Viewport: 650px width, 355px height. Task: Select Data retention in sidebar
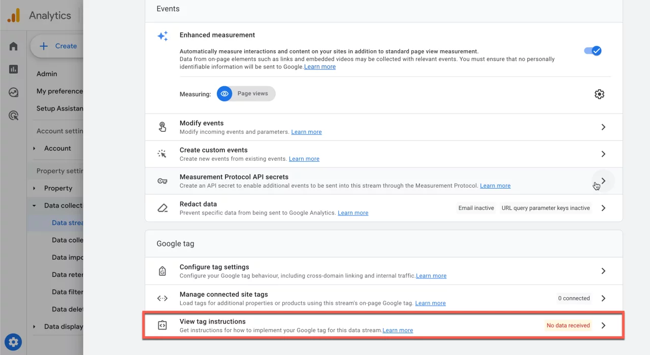pos(67,274)
